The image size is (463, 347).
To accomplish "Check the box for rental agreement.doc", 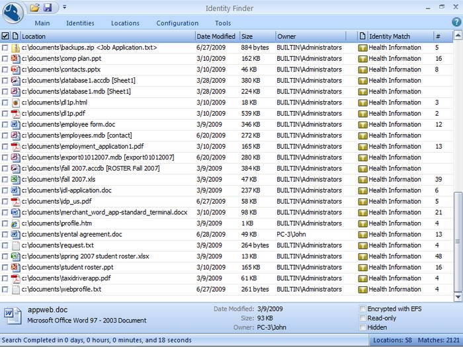I will pos(5,235).
